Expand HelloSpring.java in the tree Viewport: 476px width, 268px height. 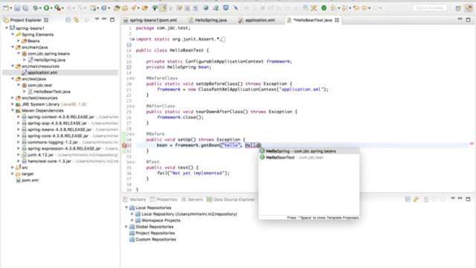point(25,60)
